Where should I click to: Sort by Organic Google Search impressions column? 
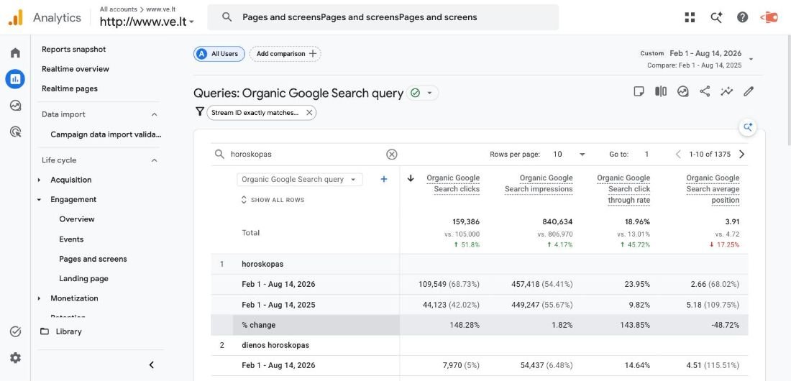tap(539, 183)
